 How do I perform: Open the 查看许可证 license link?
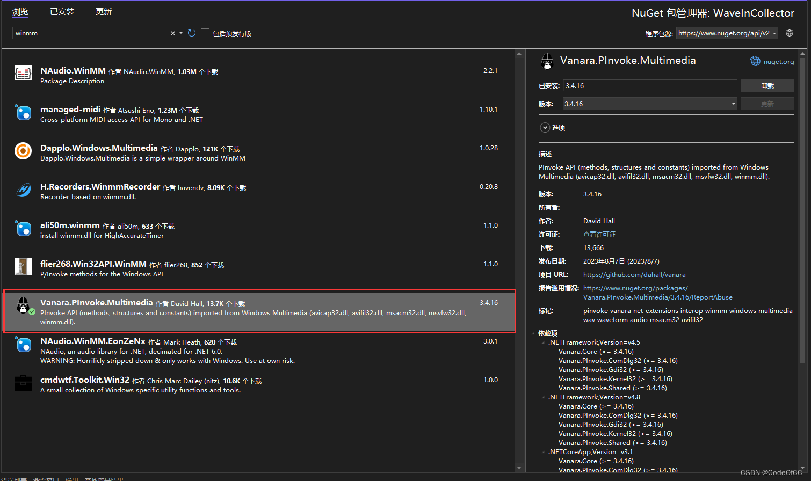click(599, 235)
